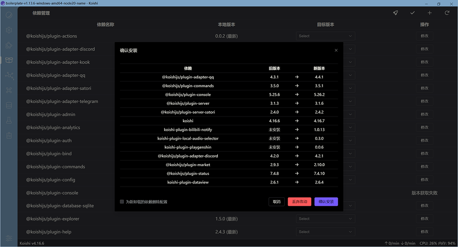This screenshot has width=458, height=247.
Task: Close the 确认安装 dialog with X
Action: [336, 51]
